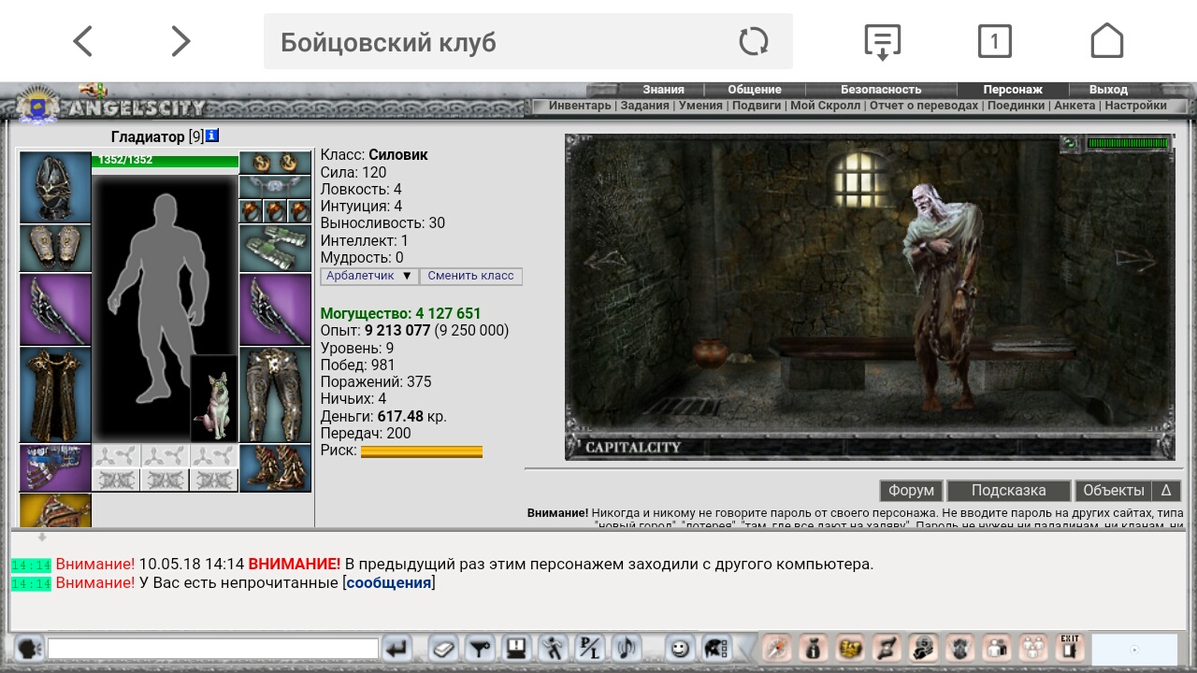Click the eraser clear chat icon
Screen dimensions: 1197x673
444,648
